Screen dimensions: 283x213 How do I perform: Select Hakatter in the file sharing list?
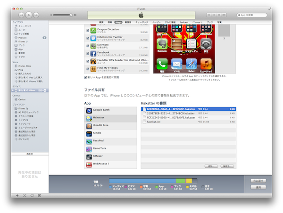tap(111, 118)
